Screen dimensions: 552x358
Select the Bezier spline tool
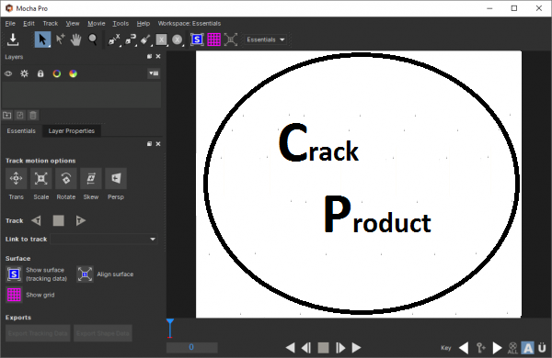131,39
